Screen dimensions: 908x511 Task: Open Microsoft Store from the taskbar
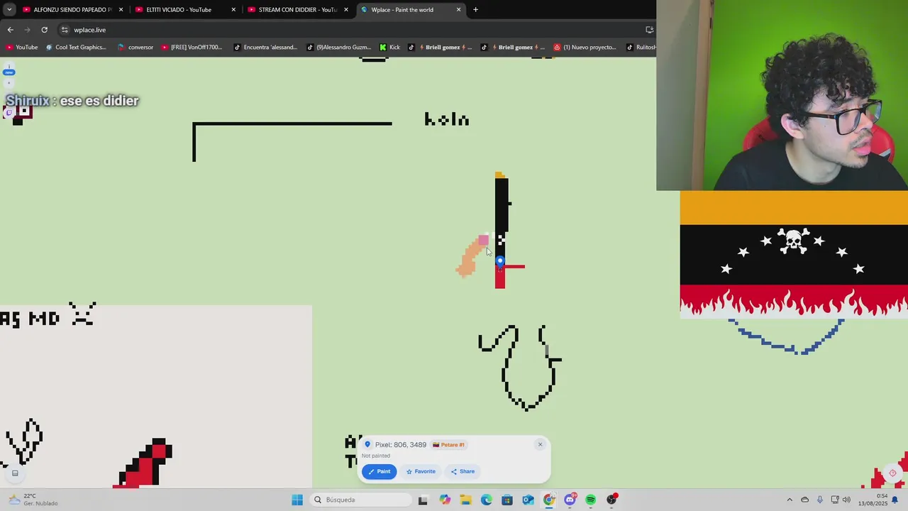click(x=507, y=500)
